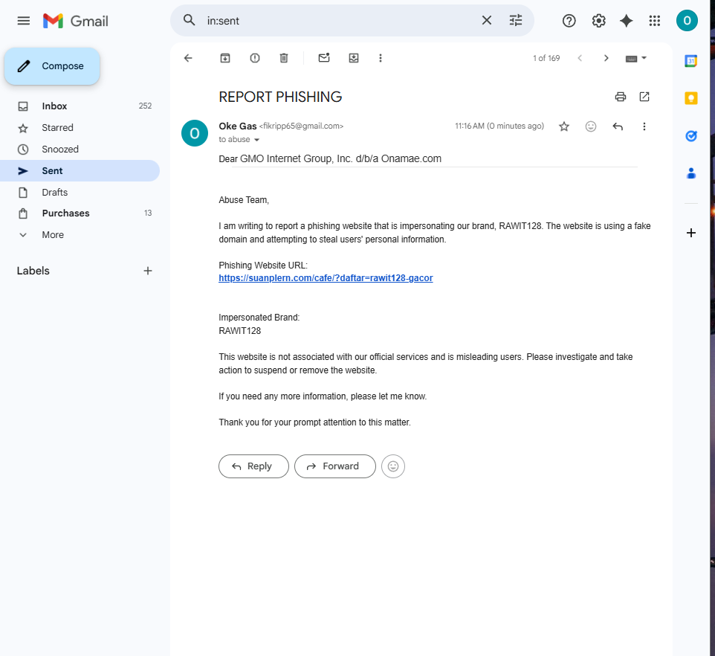715x656 pixels.
Task: Select the Sent folder
Action: pyautogui.click(x=80, y=170)
